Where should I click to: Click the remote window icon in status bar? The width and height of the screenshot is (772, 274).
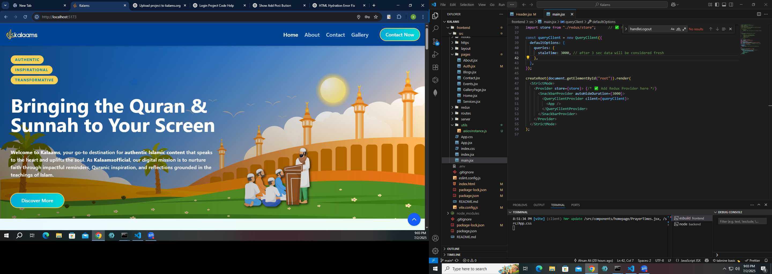click(x=433, y=261)
